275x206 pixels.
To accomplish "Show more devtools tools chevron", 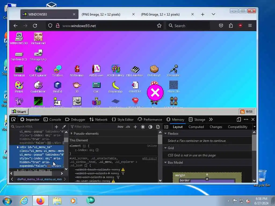I will coord(211,119).
